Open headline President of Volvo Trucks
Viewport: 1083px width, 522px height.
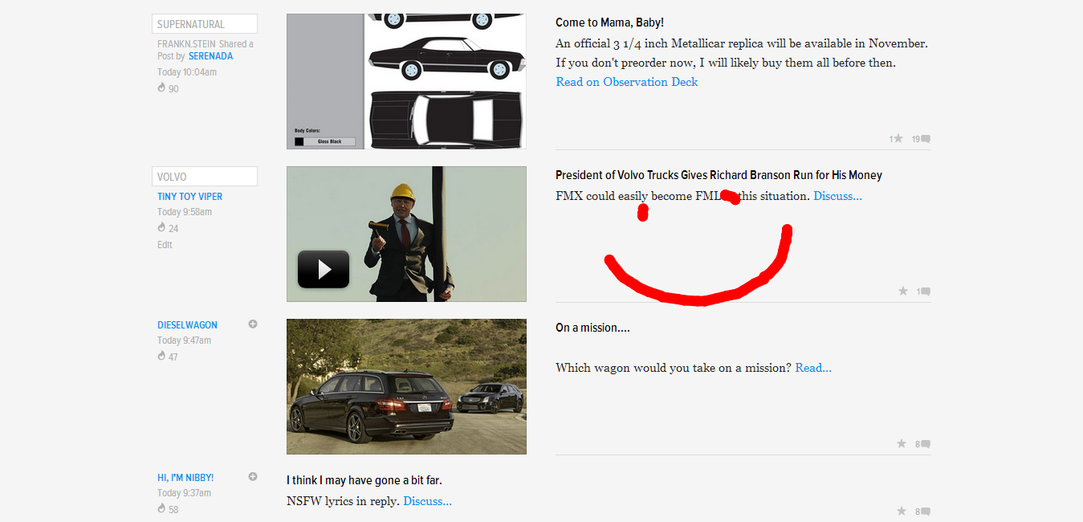[719, 175]
